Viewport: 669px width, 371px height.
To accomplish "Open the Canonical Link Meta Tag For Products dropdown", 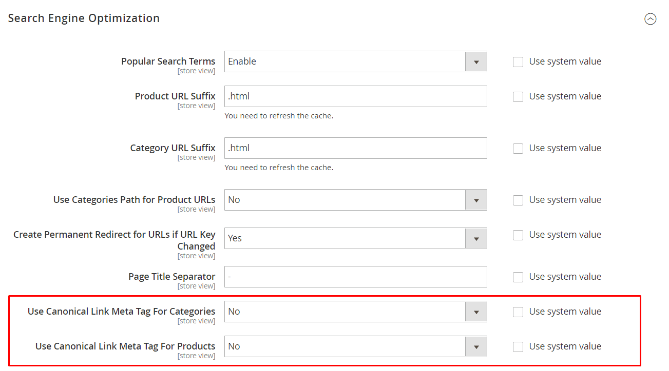I will tap(476, 346).
